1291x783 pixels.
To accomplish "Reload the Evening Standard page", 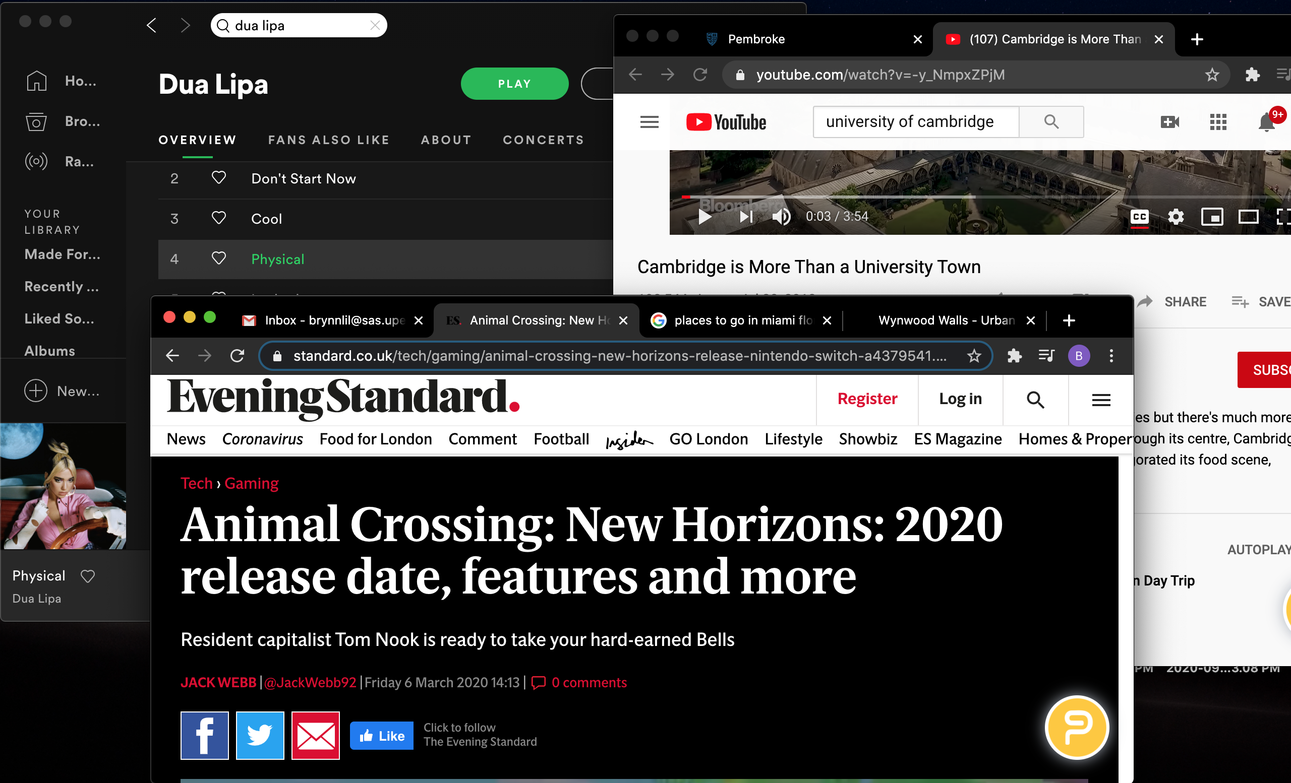I will click(x=238, y=356).
